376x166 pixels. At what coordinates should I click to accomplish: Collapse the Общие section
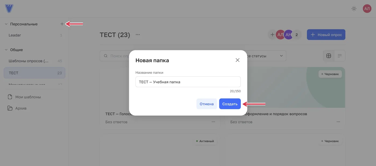tap(6, 50)
